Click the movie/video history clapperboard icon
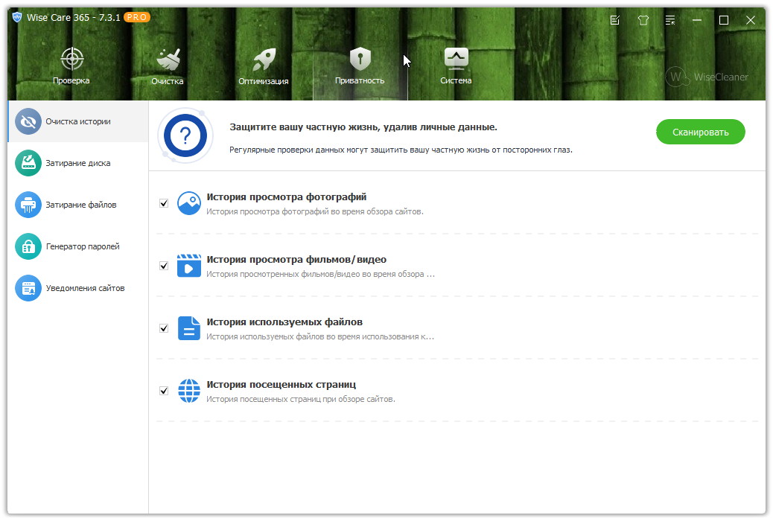Viewport: 773px width, 521px height. coord(189,266)
